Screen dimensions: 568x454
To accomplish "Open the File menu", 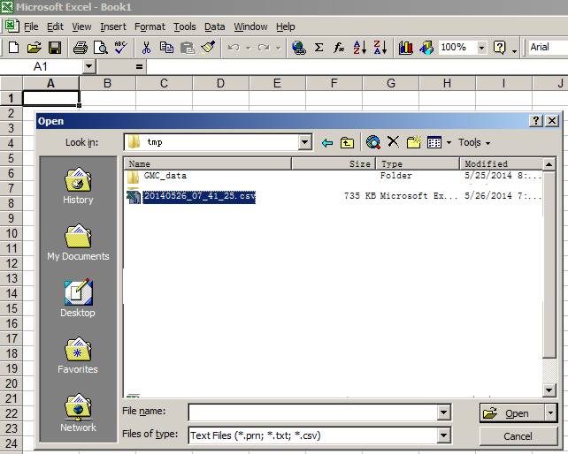I will (x=31, y=26).
